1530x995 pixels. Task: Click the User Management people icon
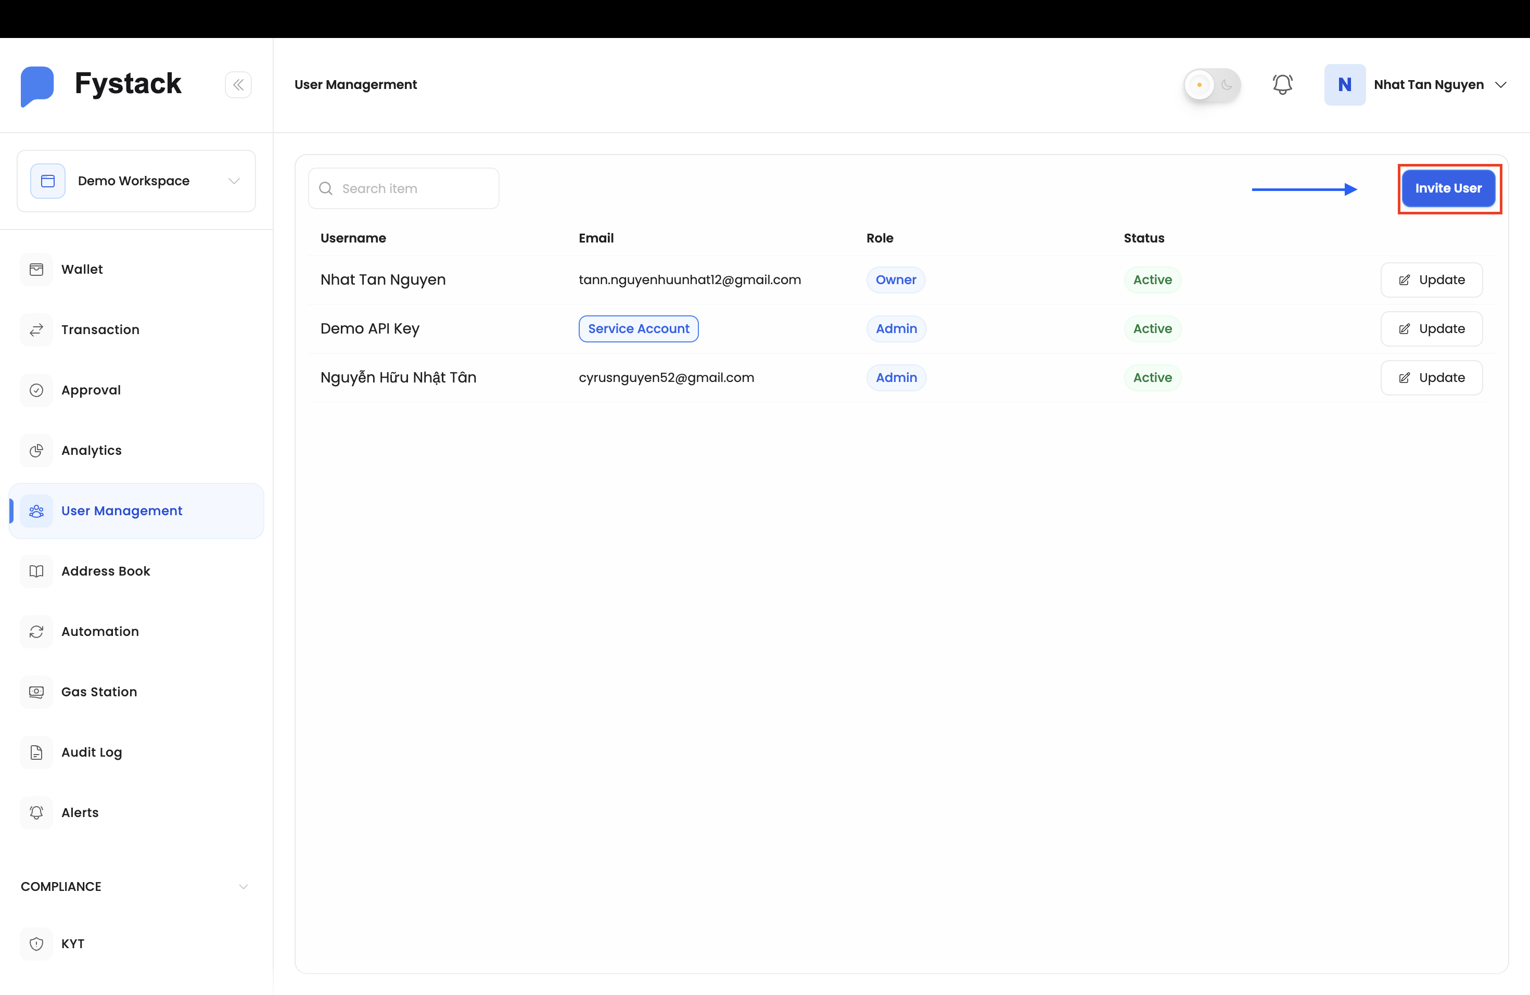pyautogui.click(x=36, y=511)
